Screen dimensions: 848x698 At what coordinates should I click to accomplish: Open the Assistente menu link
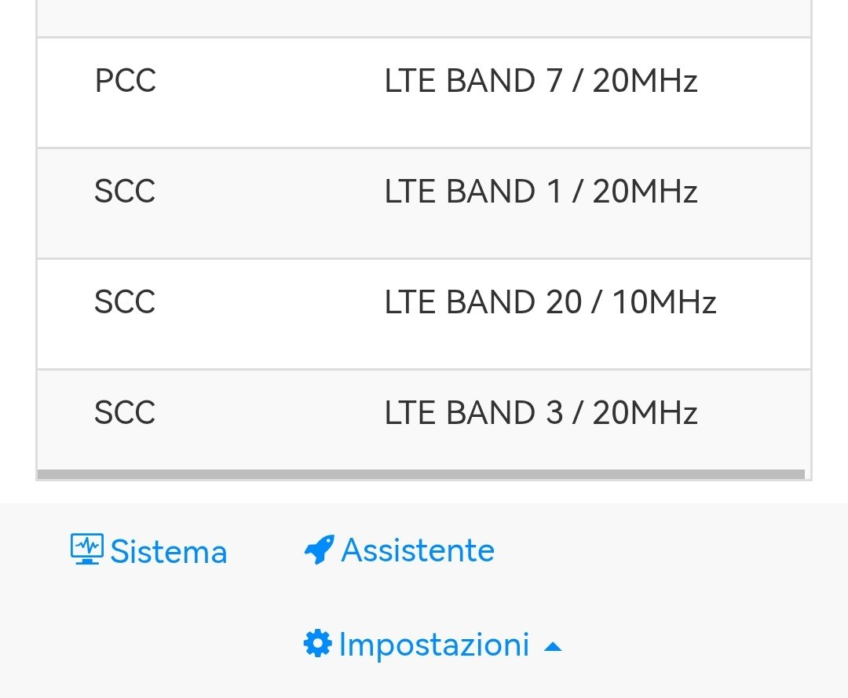click(x=418, y=550)
